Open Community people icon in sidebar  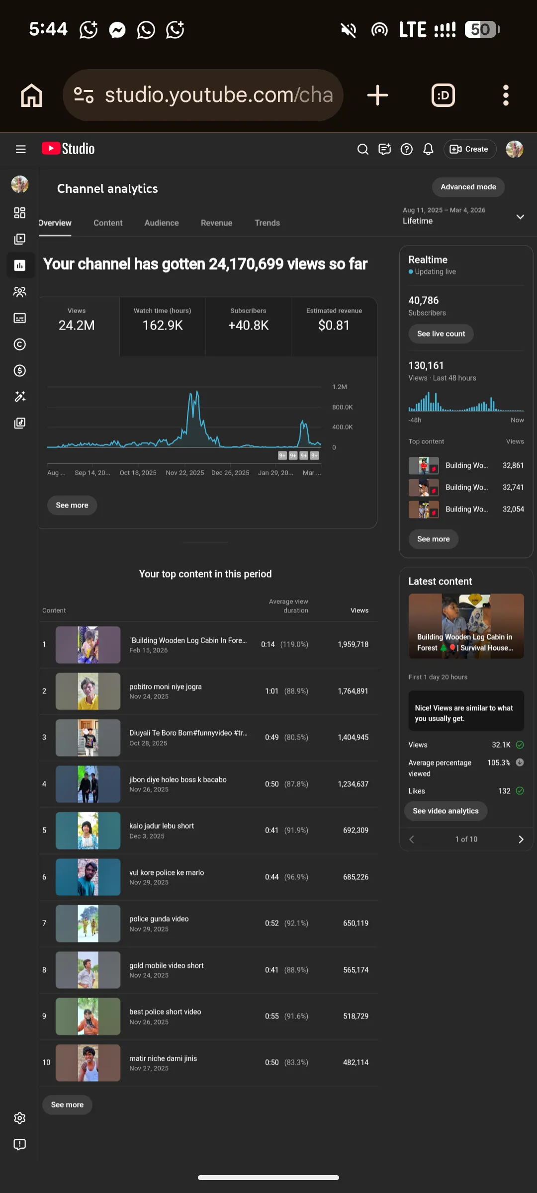[20, 292]
